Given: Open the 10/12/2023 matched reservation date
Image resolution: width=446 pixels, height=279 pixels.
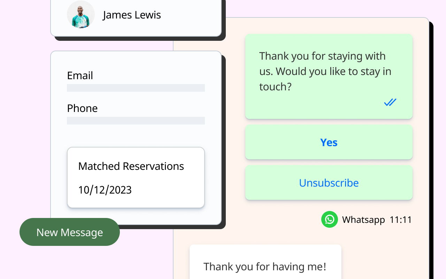Looking at the screenshot, I should coord(105,190).
